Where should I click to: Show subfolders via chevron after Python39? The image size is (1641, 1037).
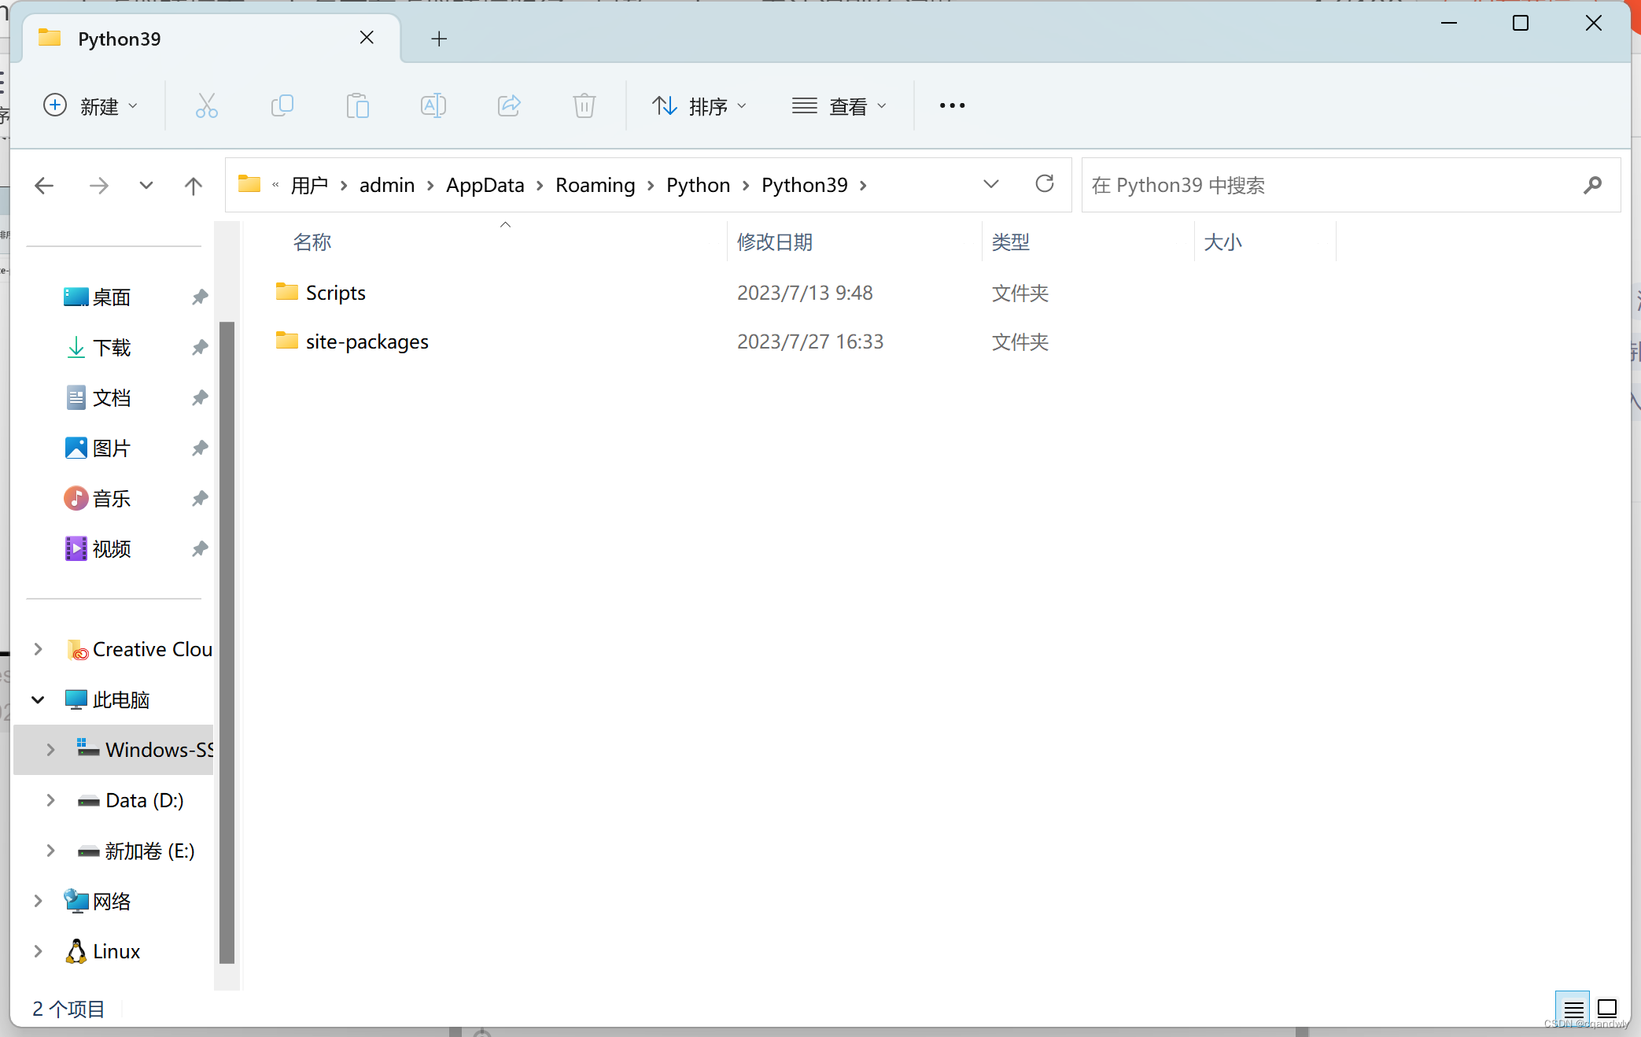pyautogui.click(x=863, y=186)
